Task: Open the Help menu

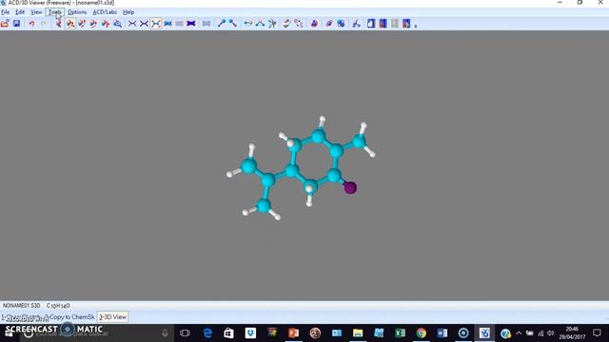Action: click(128, 12)
